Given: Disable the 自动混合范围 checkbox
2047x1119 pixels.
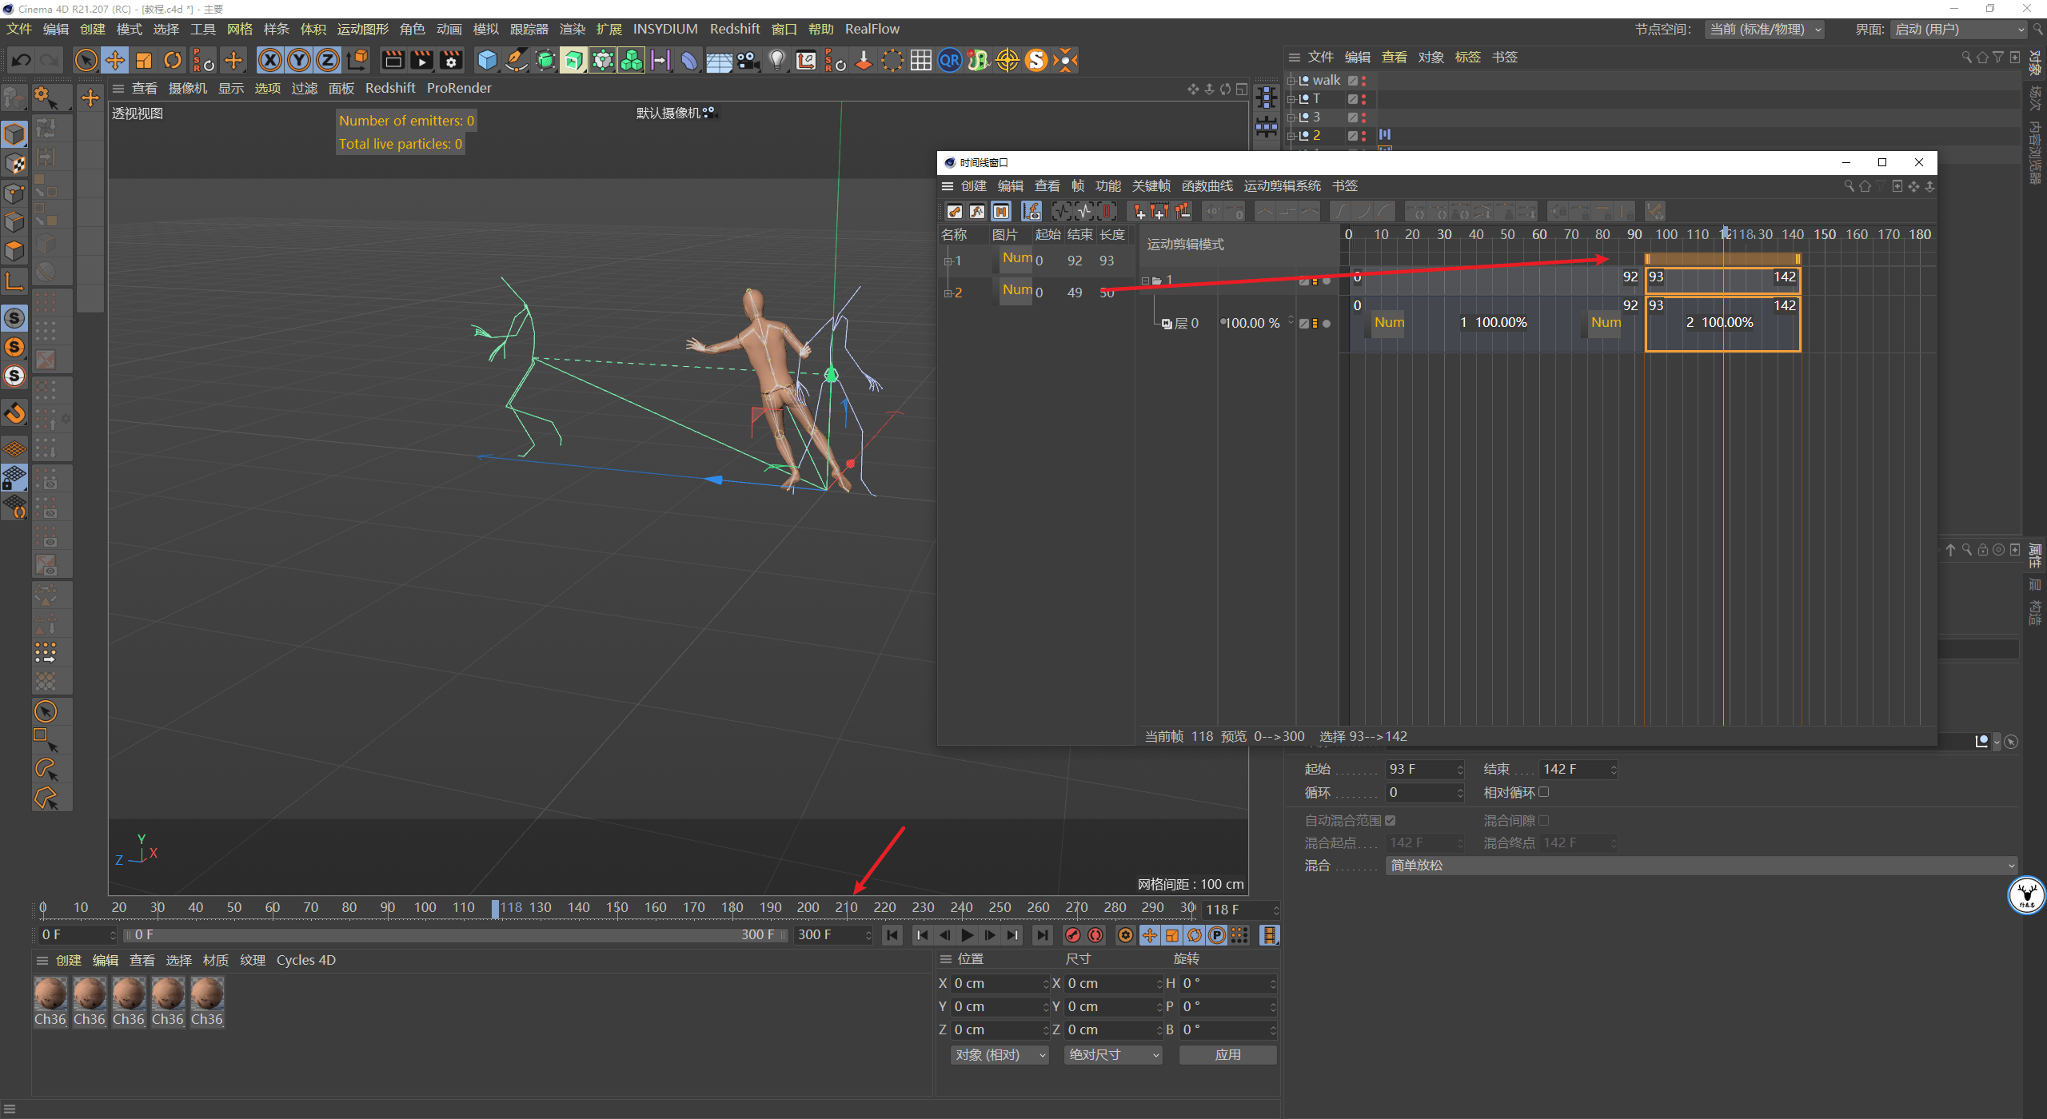Looking at the screenshot, I should tap(1391, 820).
